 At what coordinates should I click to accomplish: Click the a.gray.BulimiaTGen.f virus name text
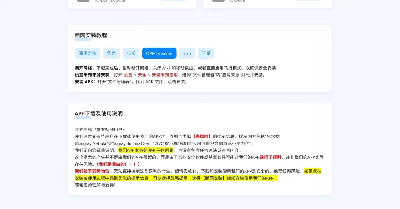[134, 143]
